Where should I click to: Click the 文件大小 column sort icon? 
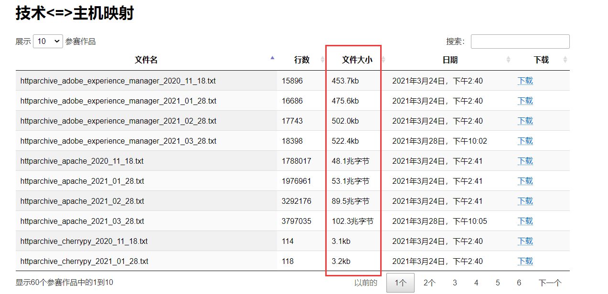pos(383,60)
